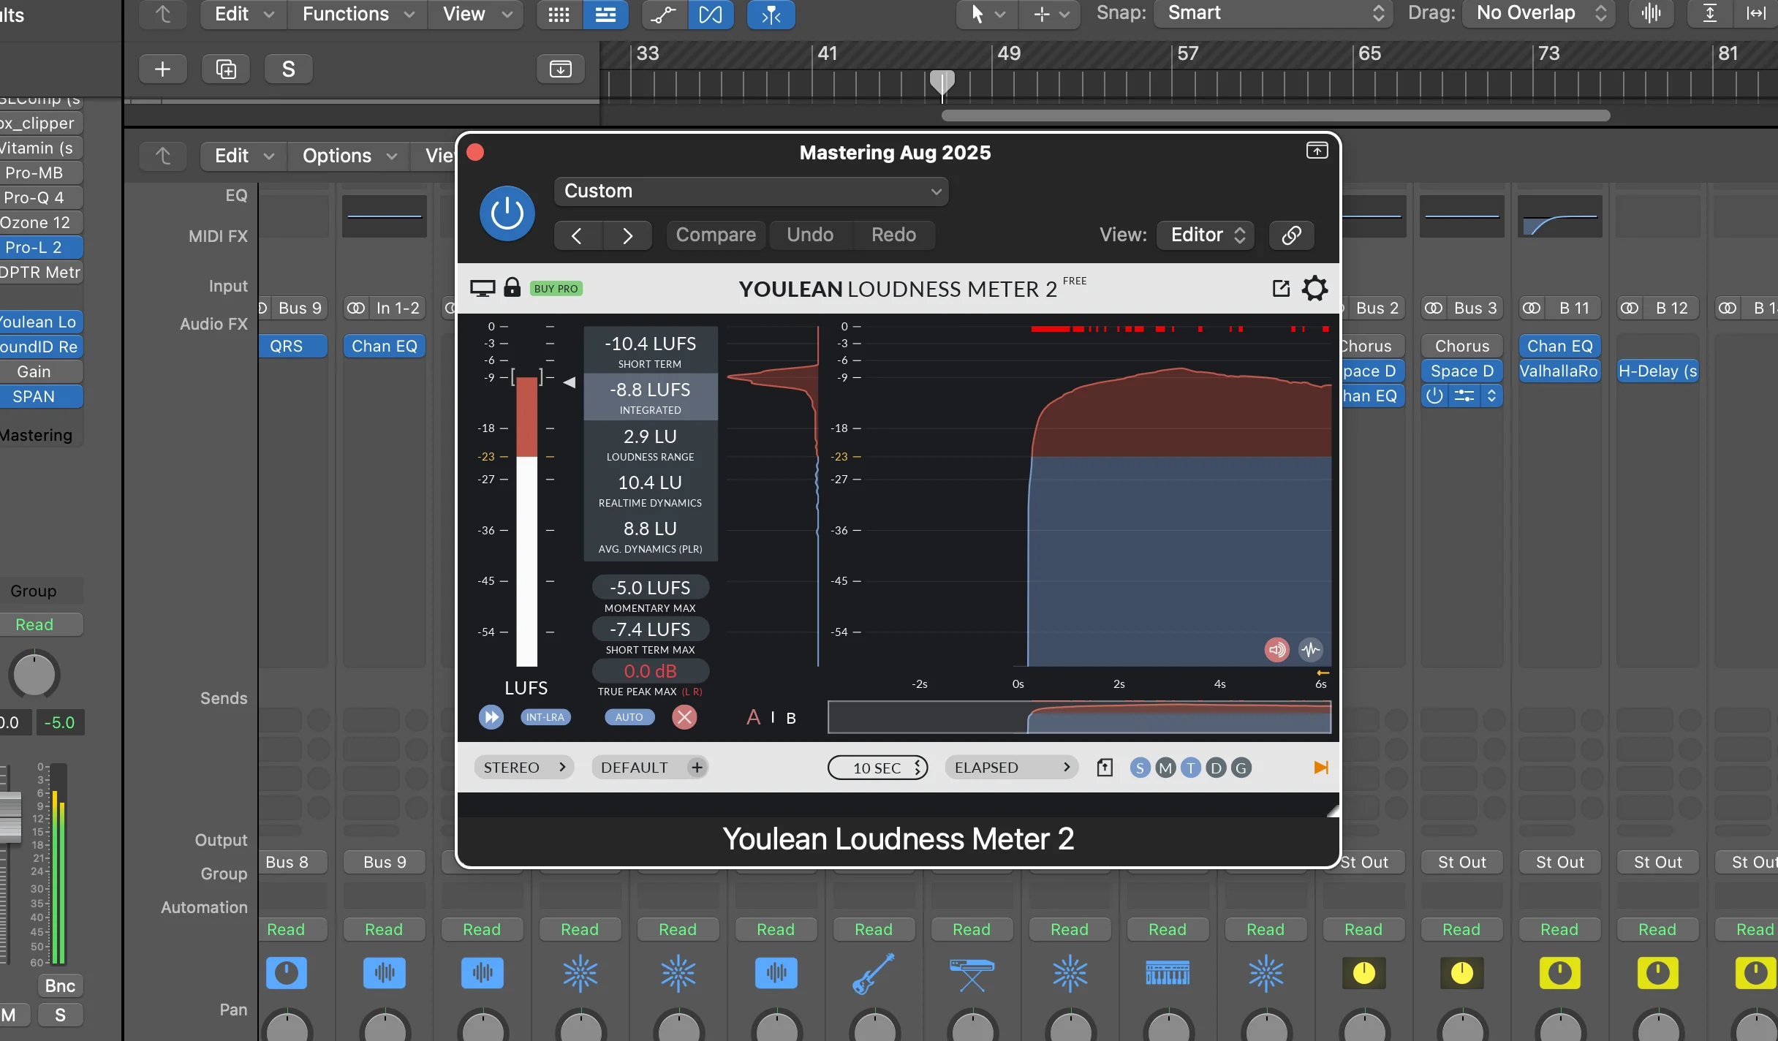The image size is (1778, 1041).
Task: Click the red X reset button in Youlean
Action: tap(684, 716)
